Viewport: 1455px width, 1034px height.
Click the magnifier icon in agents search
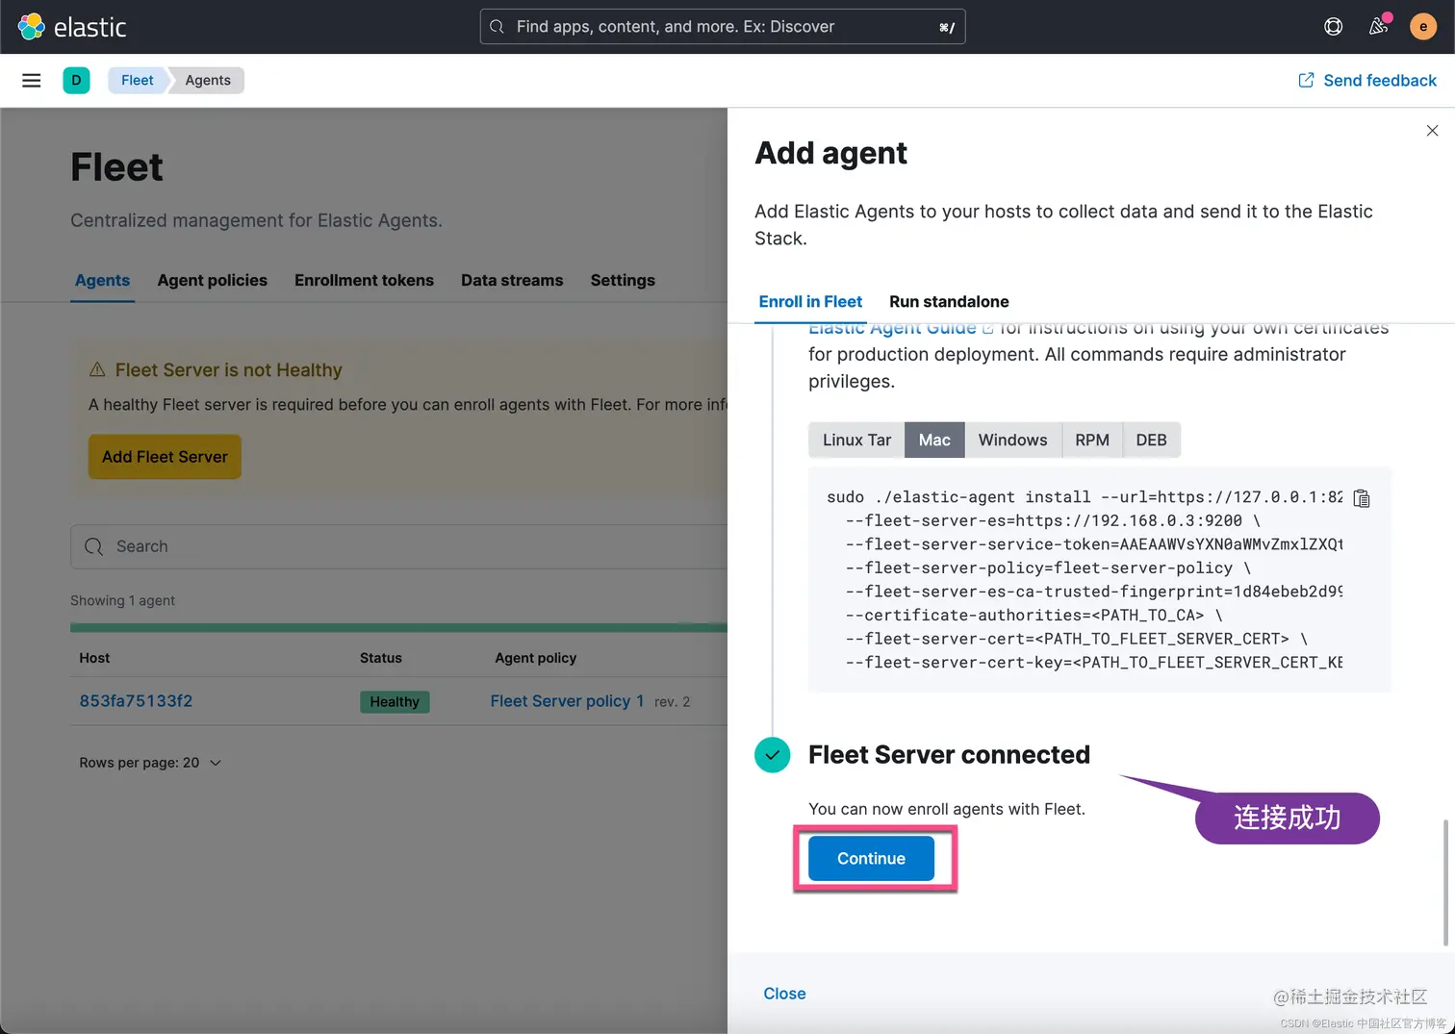click(93, 546)
